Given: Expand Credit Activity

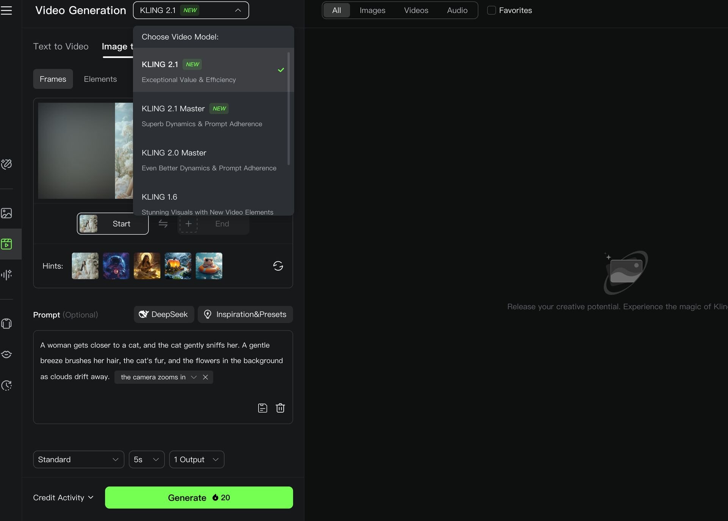Looking at the screenshot, I should tap(63, 498).
